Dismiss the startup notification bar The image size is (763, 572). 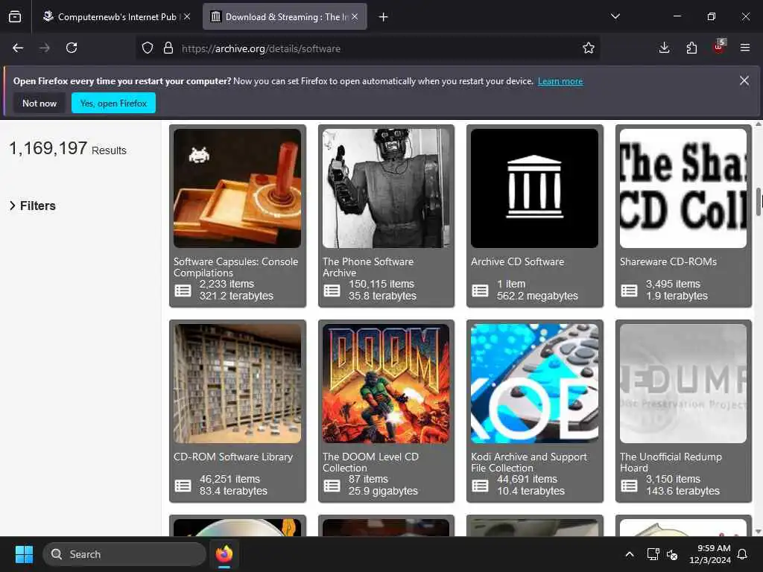(744, 80)
